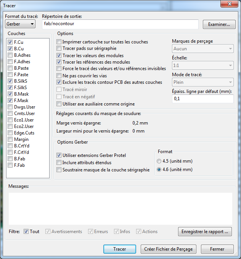Click the Répertoire de sortie text field
Image resolution: width=241 pixels, height=259 pixels.
coord(120,24)
